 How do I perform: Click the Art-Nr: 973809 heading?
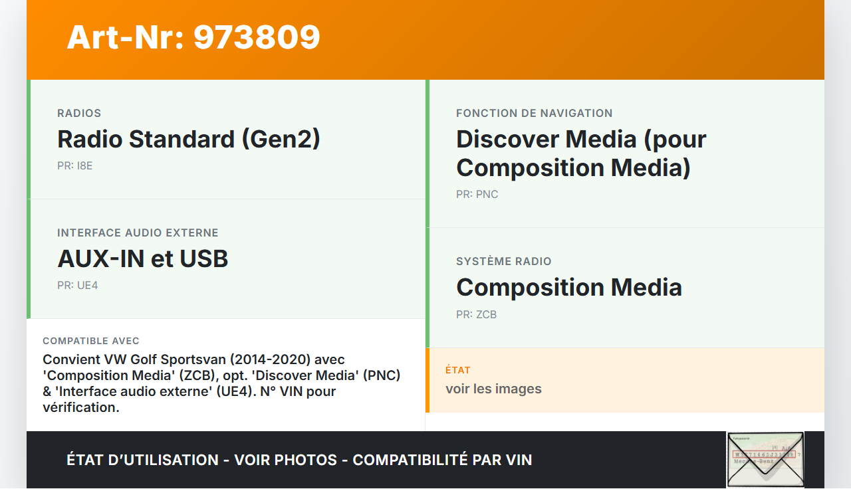pyautogui.click(x=193, y=37)
